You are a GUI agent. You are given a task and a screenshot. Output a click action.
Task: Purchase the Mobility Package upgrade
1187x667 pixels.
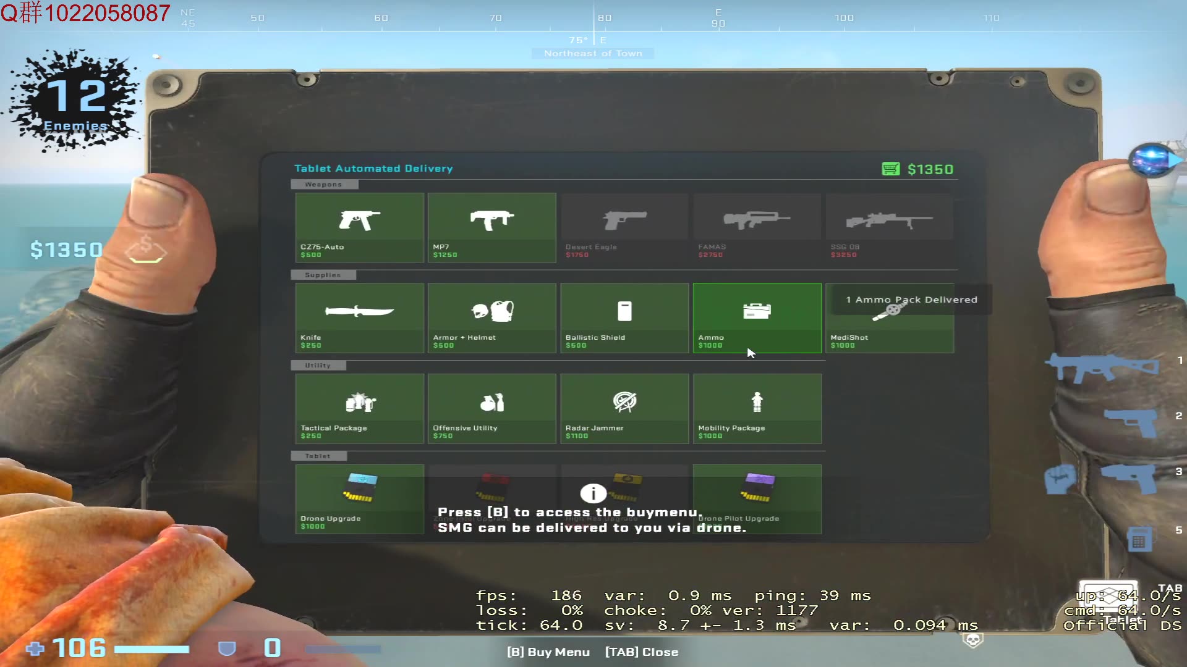tap(757, 408)
